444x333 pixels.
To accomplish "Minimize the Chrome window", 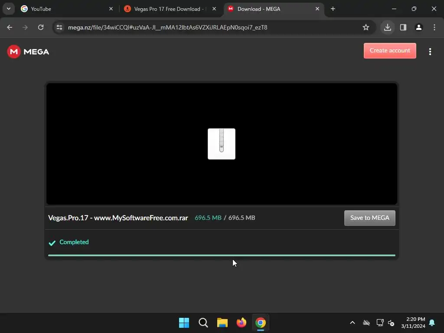I will click(394, 9).
